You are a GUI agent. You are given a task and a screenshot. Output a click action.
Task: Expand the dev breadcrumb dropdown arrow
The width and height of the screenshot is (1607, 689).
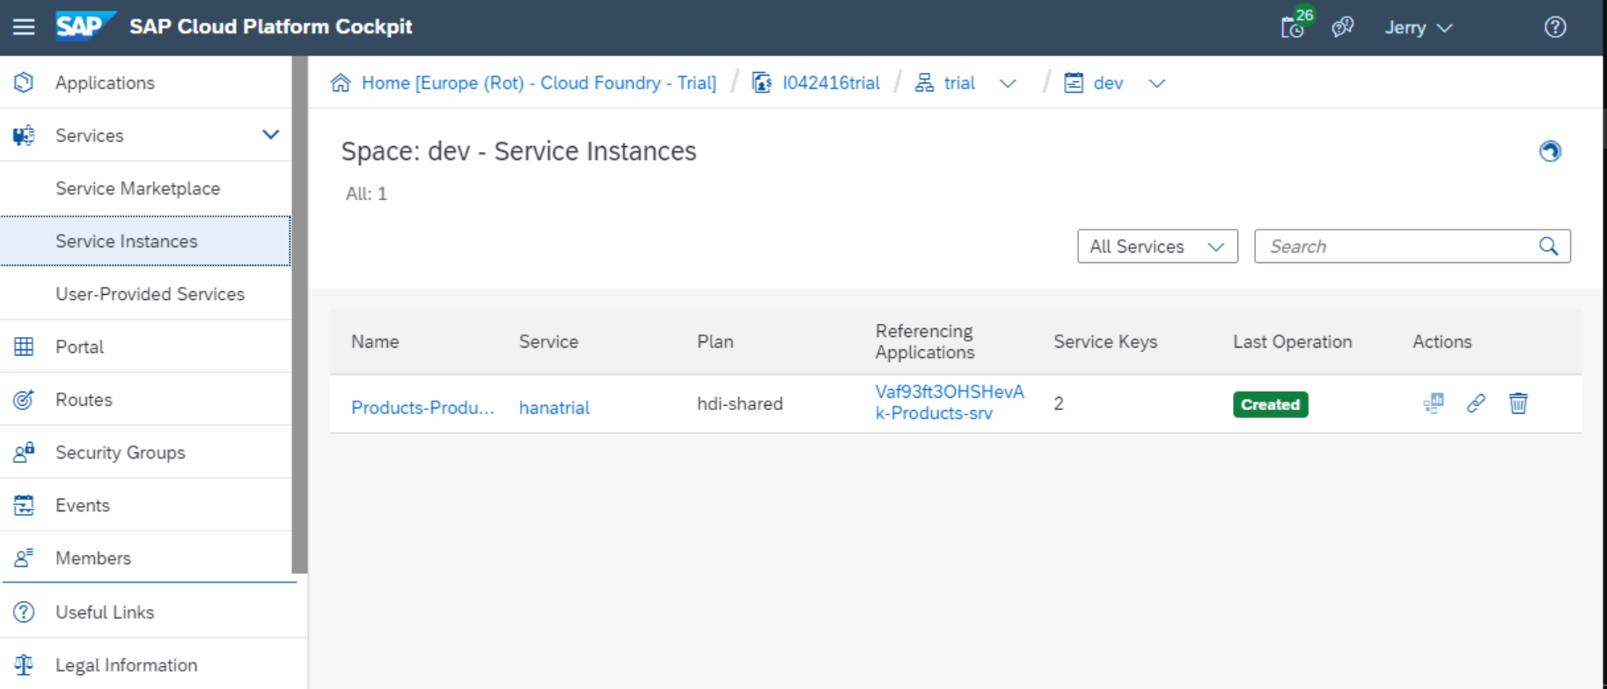tap(1156, 84)
